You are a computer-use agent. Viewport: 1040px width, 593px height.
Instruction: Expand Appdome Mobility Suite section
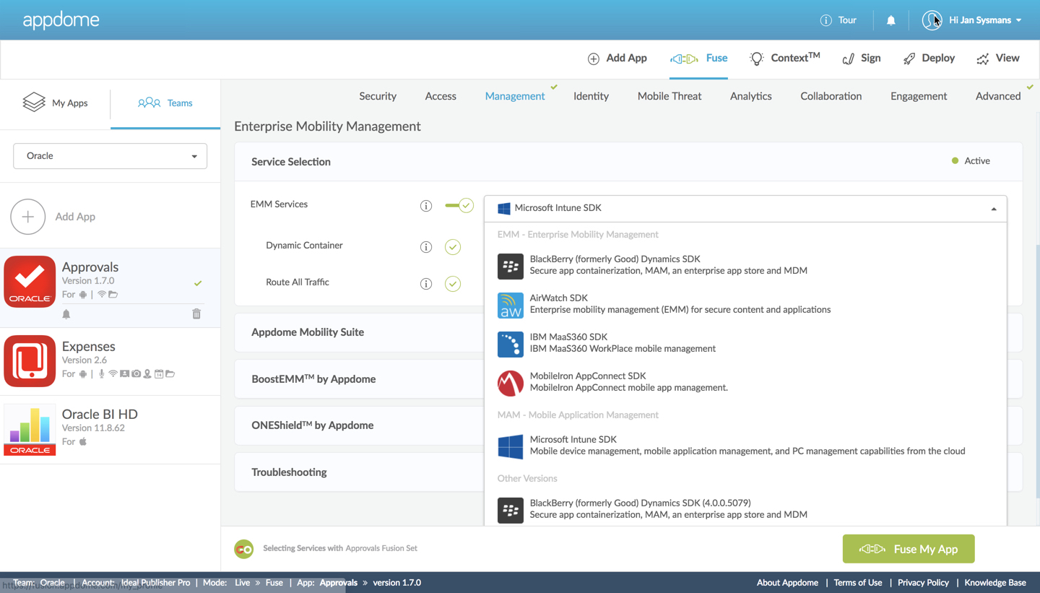click(x=359, y=332)
